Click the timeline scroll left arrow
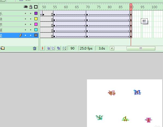The height and width of the screenshot is (127, 163). point(112,48)
